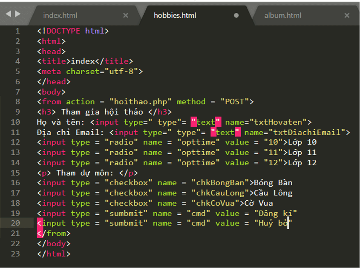Image resolution: width=360 pixels, height=268 pixels.
Task: Select the hobbies.html tab
Action: click(175, 15)
